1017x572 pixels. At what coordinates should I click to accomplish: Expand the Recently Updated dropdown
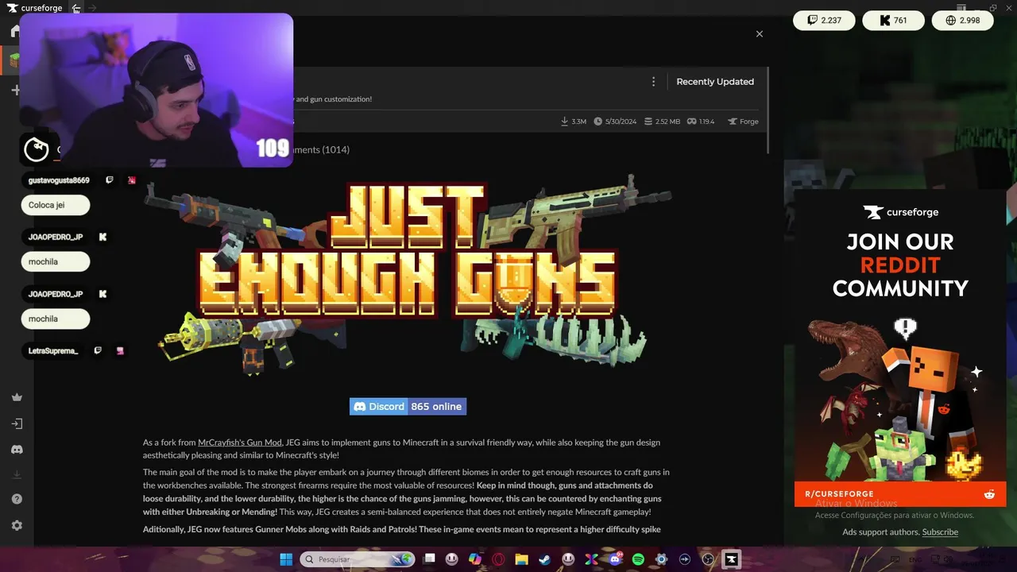pyautogui.click(x=714, y=82)
